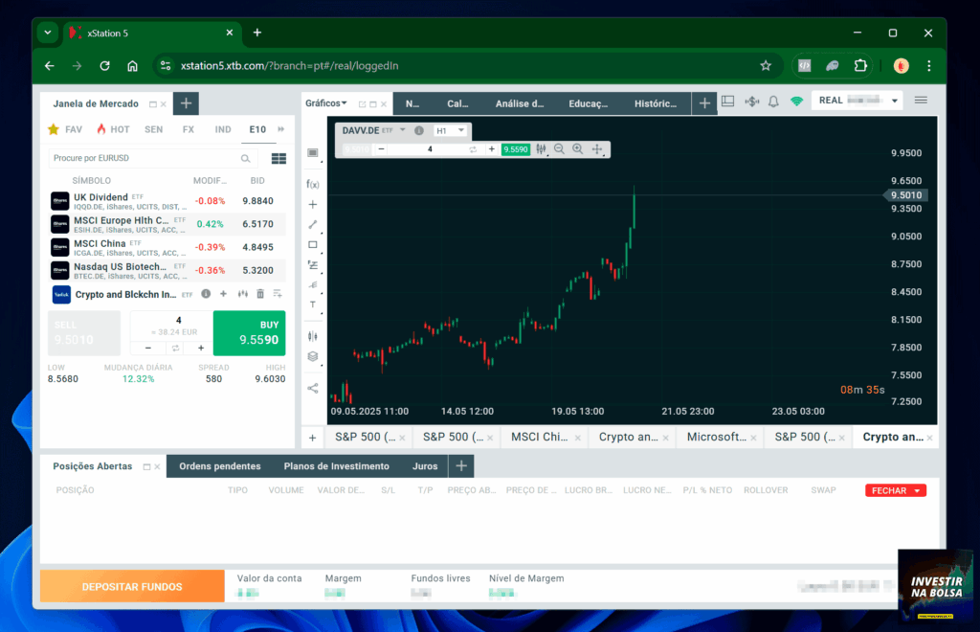Open notifications bell in the top bar
Viewport: 980px width, 632px height.
pos(773,102)
